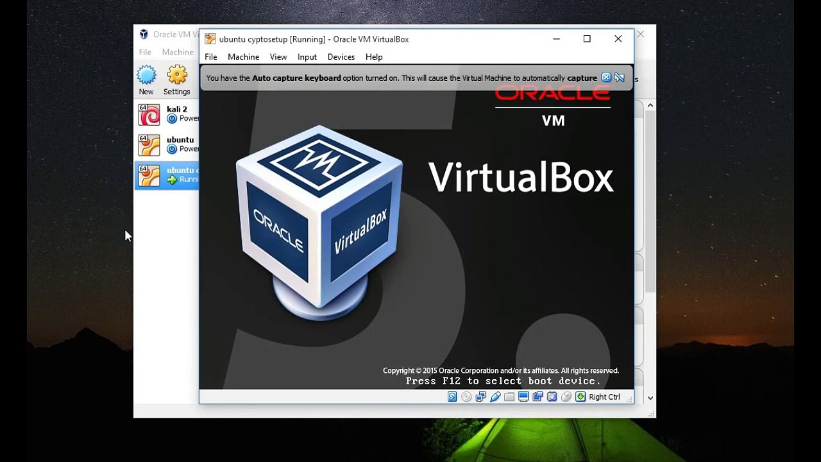Open File menu in VirtualBox Manager window
The width and height of the screenshot is (821, 462).
[x=146, y=52]
